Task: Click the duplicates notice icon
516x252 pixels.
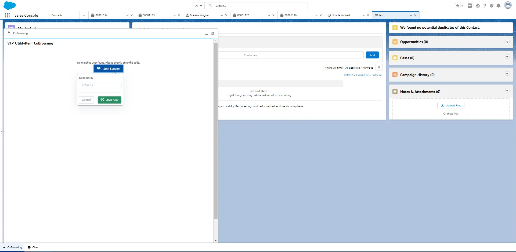Action: 395,28
